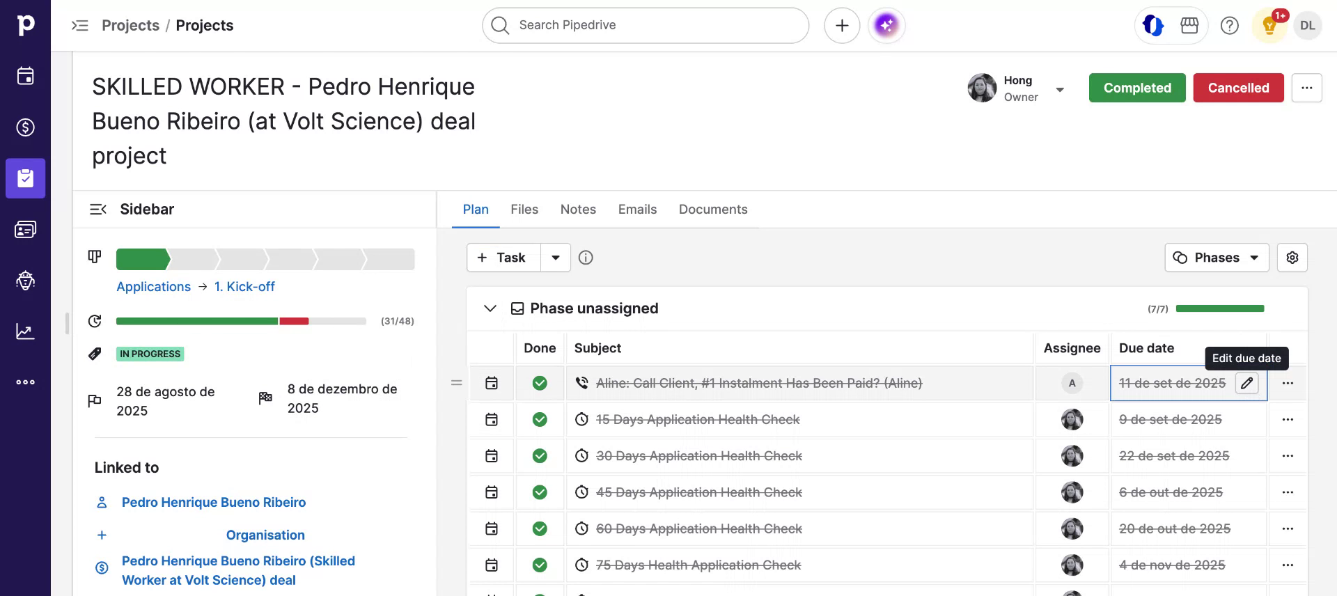Collapse the Sidebar panel toggle
1337x596 pixels.
pyautogui.click(x=98, y=210)
